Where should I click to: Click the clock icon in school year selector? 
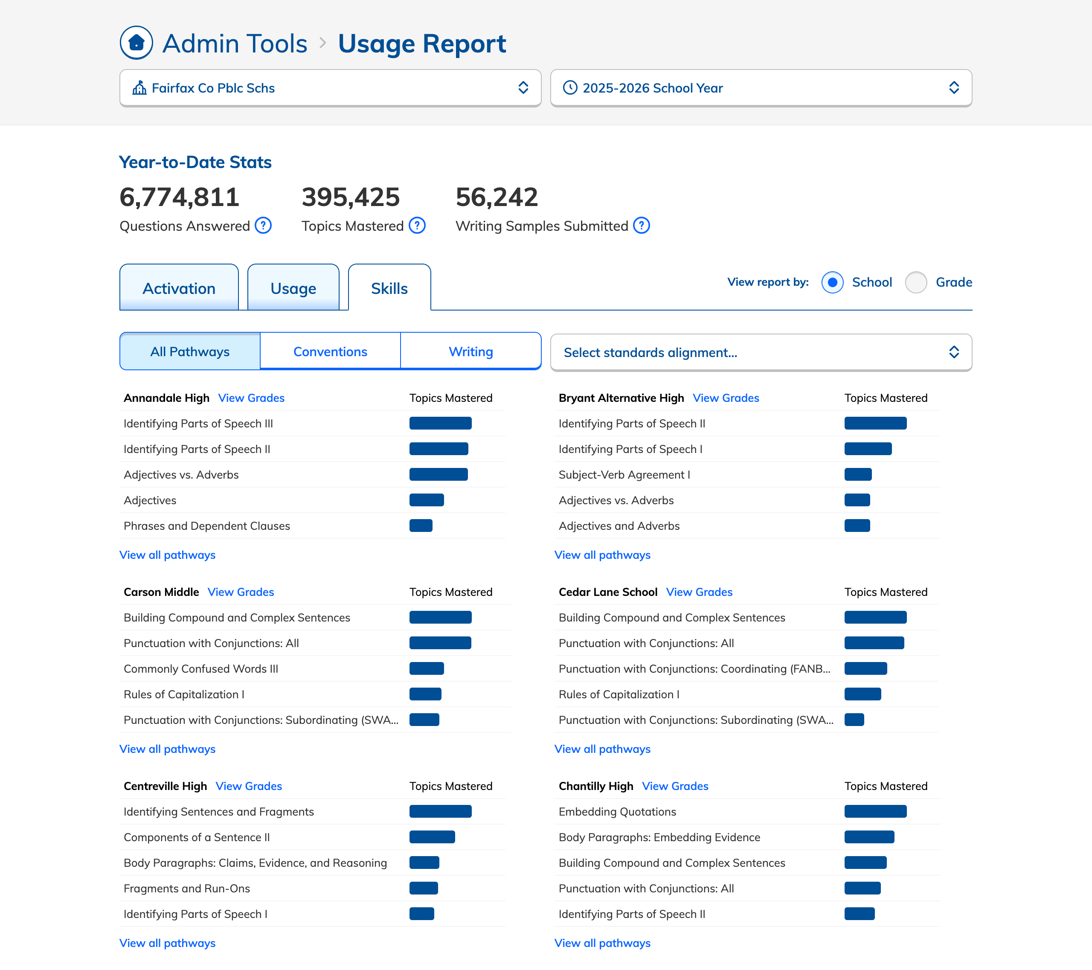(x=570, y=87)
